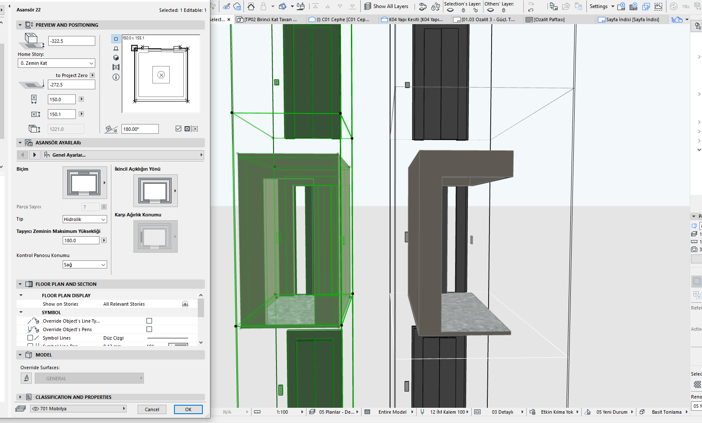This screenshot has width=702, height=423.
Task: Click the Show on Stories icon
Action: [185, 304]
